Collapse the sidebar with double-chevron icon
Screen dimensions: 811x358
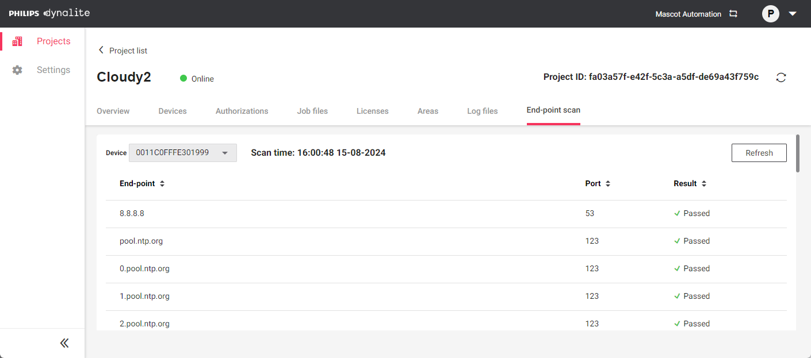[64, 343]
